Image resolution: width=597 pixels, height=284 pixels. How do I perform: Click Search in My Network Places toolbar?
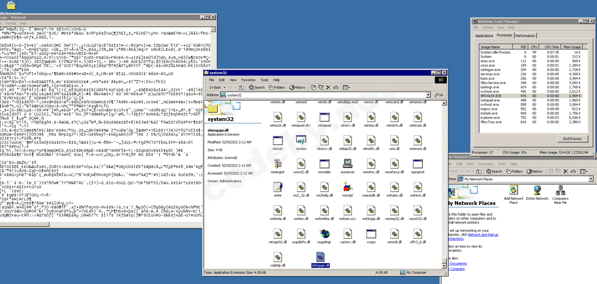(x=494, y=171)
